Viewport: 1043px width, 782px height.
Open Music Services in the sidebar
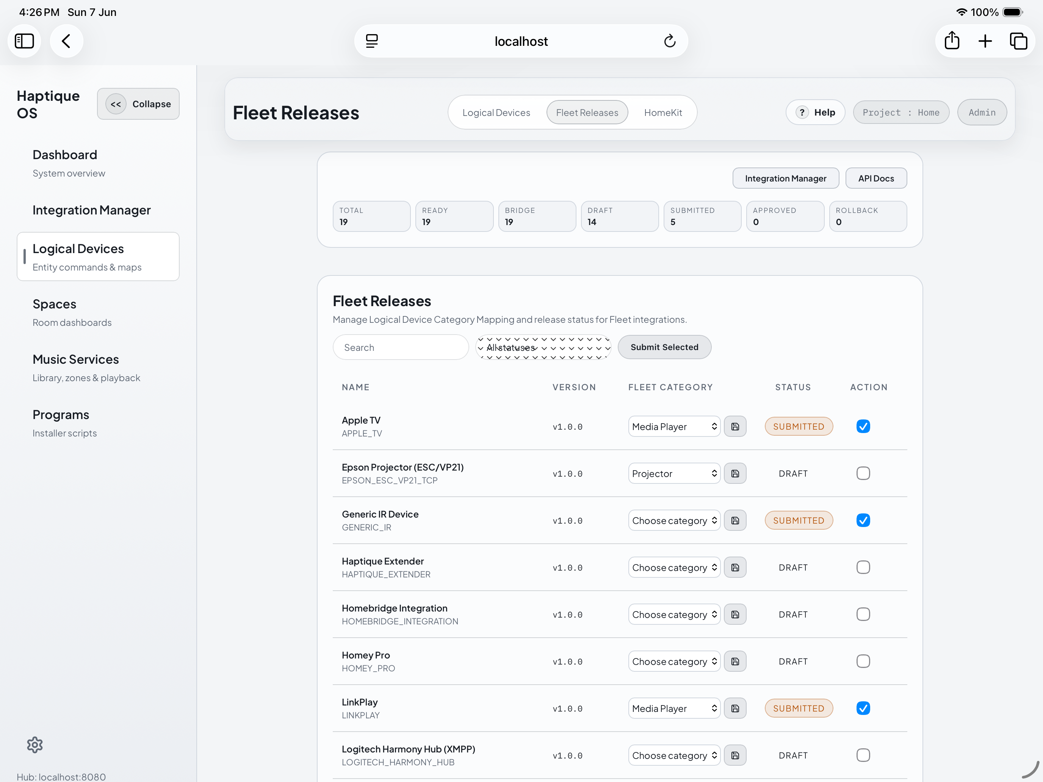click(x=98, y=368)
